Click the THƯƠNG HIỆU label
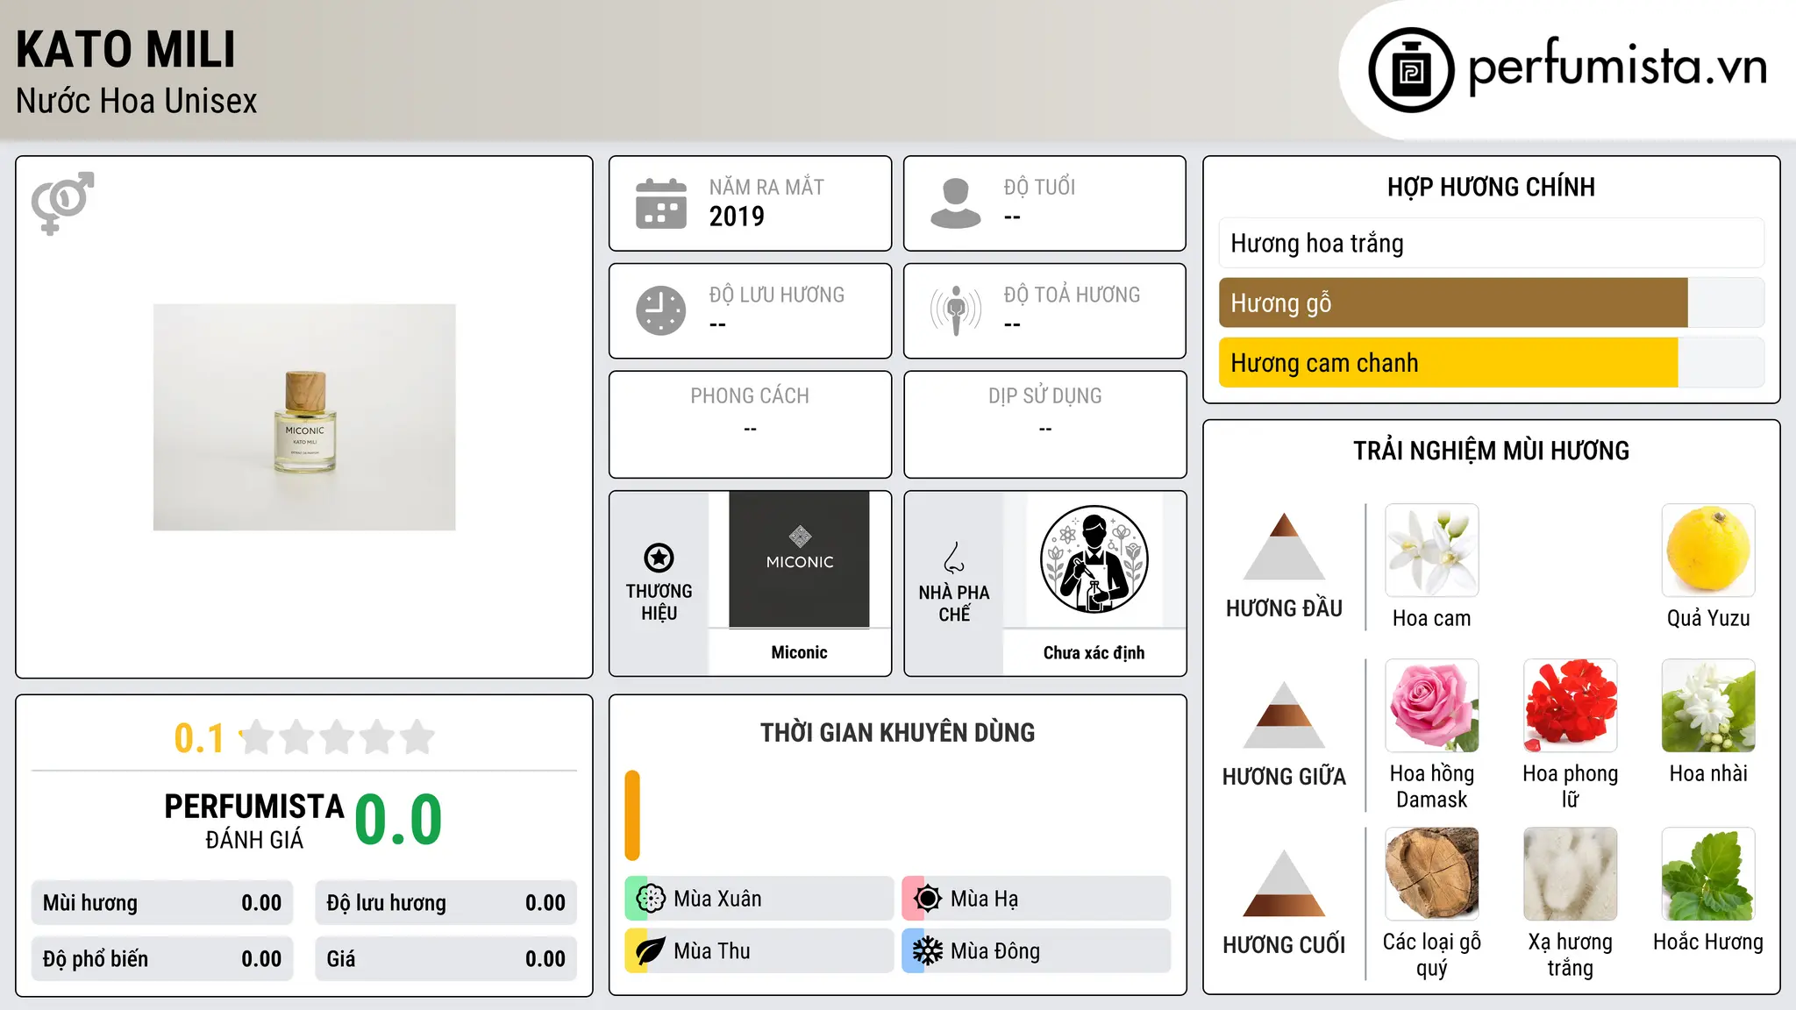Image resolution: width=1796 pixels, height=1010 pixels. coord(659,602)
